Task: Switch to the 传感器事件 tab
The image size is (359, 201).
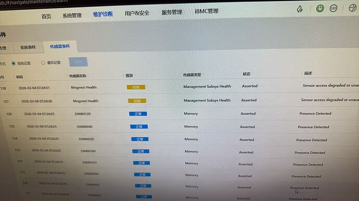Action: pos(60,47)
